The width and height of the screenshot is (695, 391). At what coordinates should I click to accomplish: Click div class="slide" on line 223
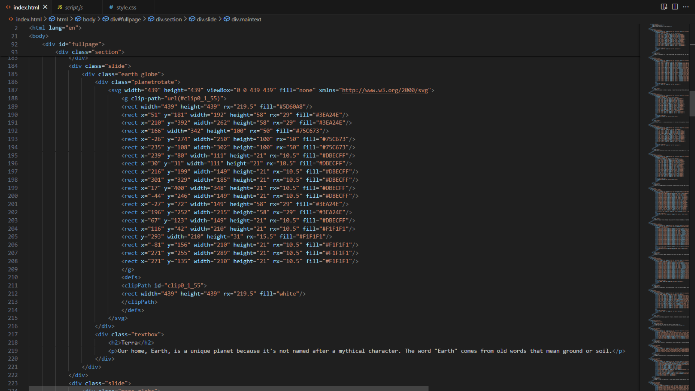[100, 383]
